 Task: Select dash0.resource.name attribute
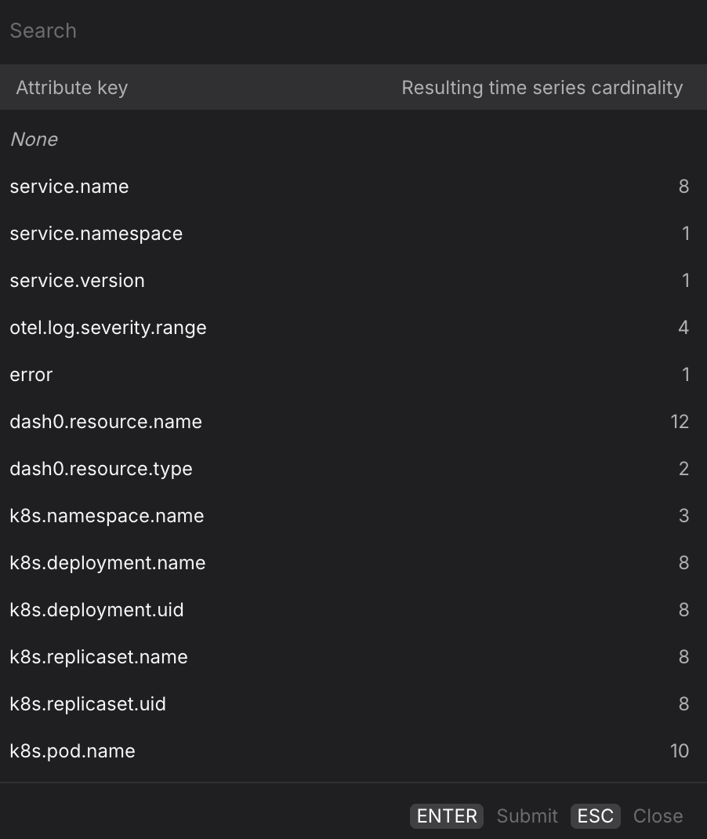(x=106, y=422)
